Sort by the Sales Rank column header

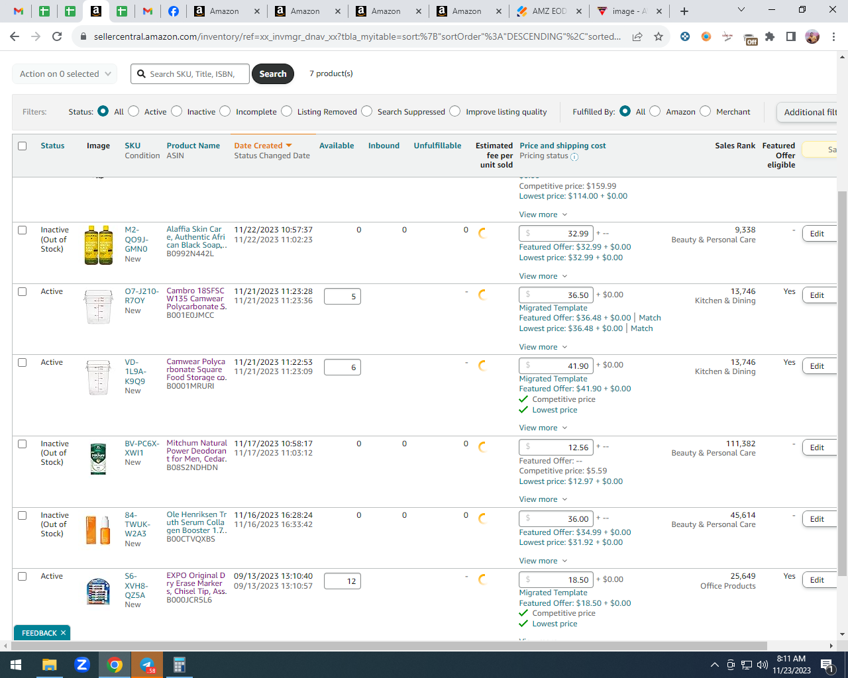pos(735,146)
